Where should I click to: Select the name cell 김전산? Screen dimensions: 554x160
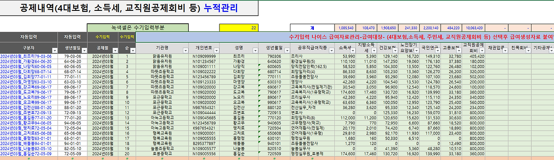pos(239,107)
